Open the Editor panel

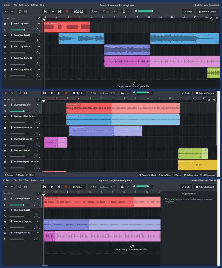tap(30, 175)
